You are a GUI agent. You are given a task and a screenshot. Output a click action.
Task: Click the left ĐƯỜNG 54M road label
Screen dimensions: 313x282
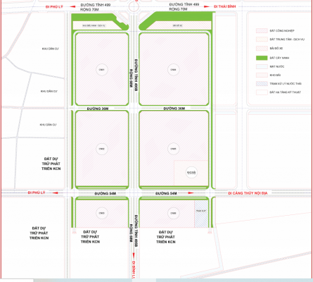(x=106, y=193)
